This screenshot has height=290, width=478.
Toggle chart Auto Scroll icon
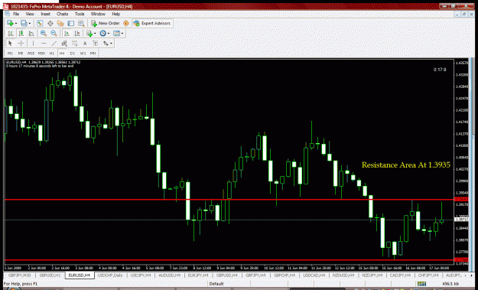67,33
